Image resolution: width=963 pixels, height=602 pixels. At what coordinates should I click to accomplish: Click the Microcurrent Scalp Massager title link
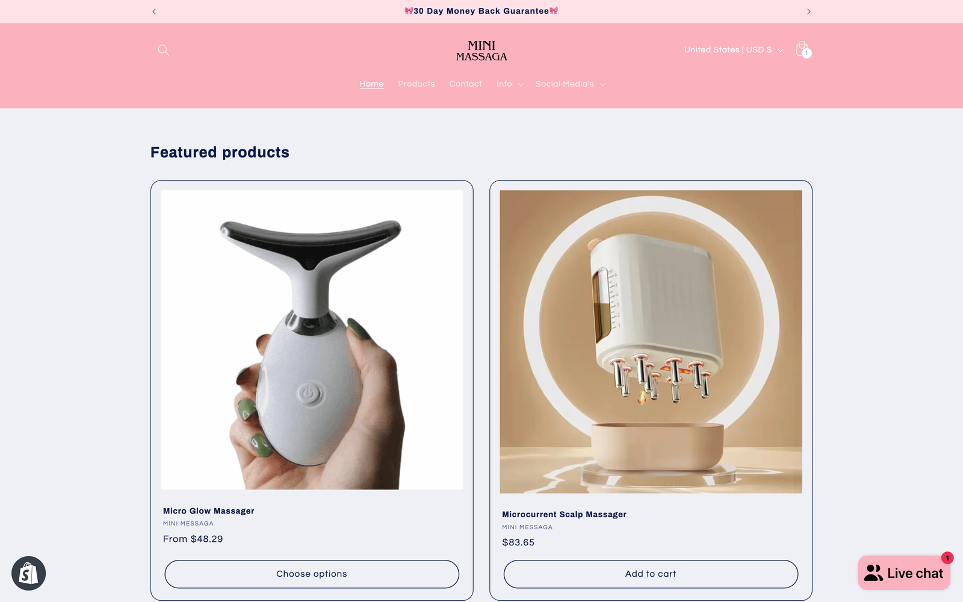pos(564,515)
